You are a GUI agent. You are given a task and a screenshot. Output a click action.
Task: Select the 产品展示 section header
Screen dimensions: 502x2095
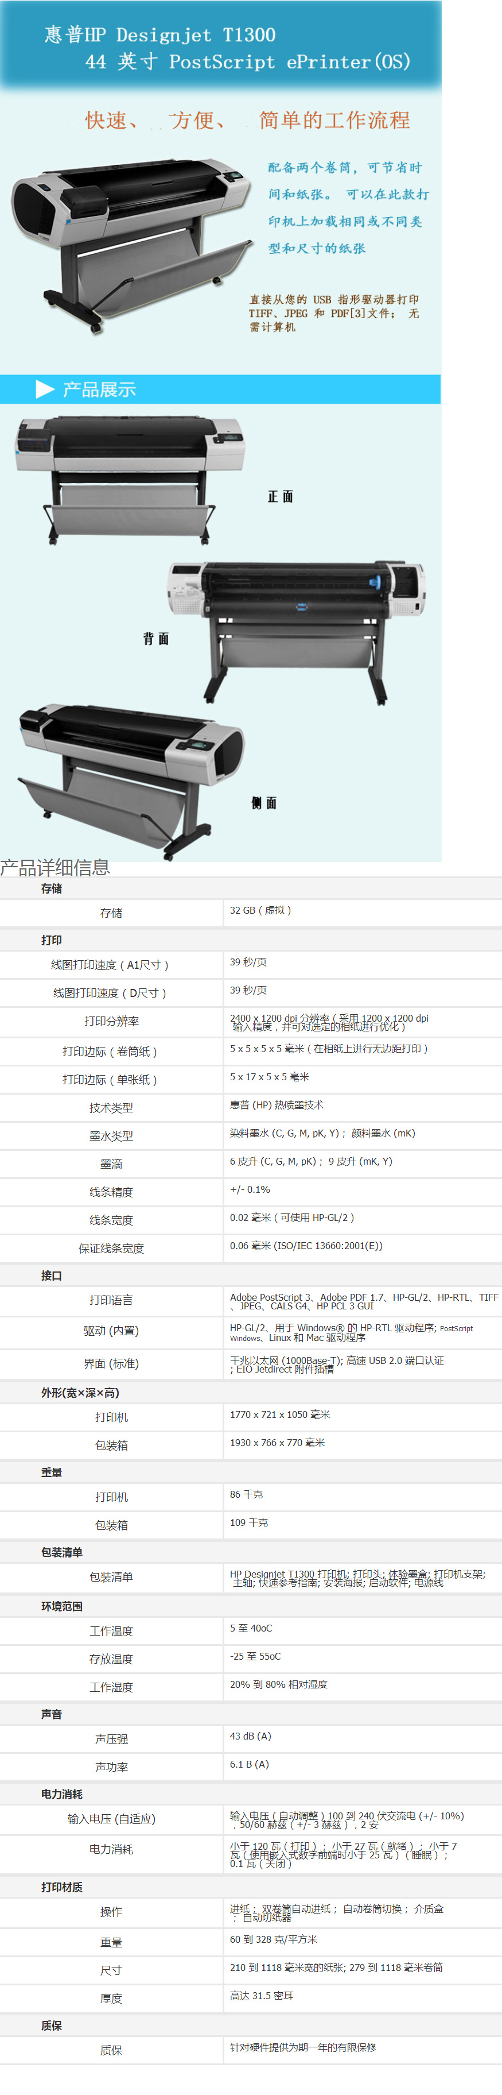click(x=99, y=389)
